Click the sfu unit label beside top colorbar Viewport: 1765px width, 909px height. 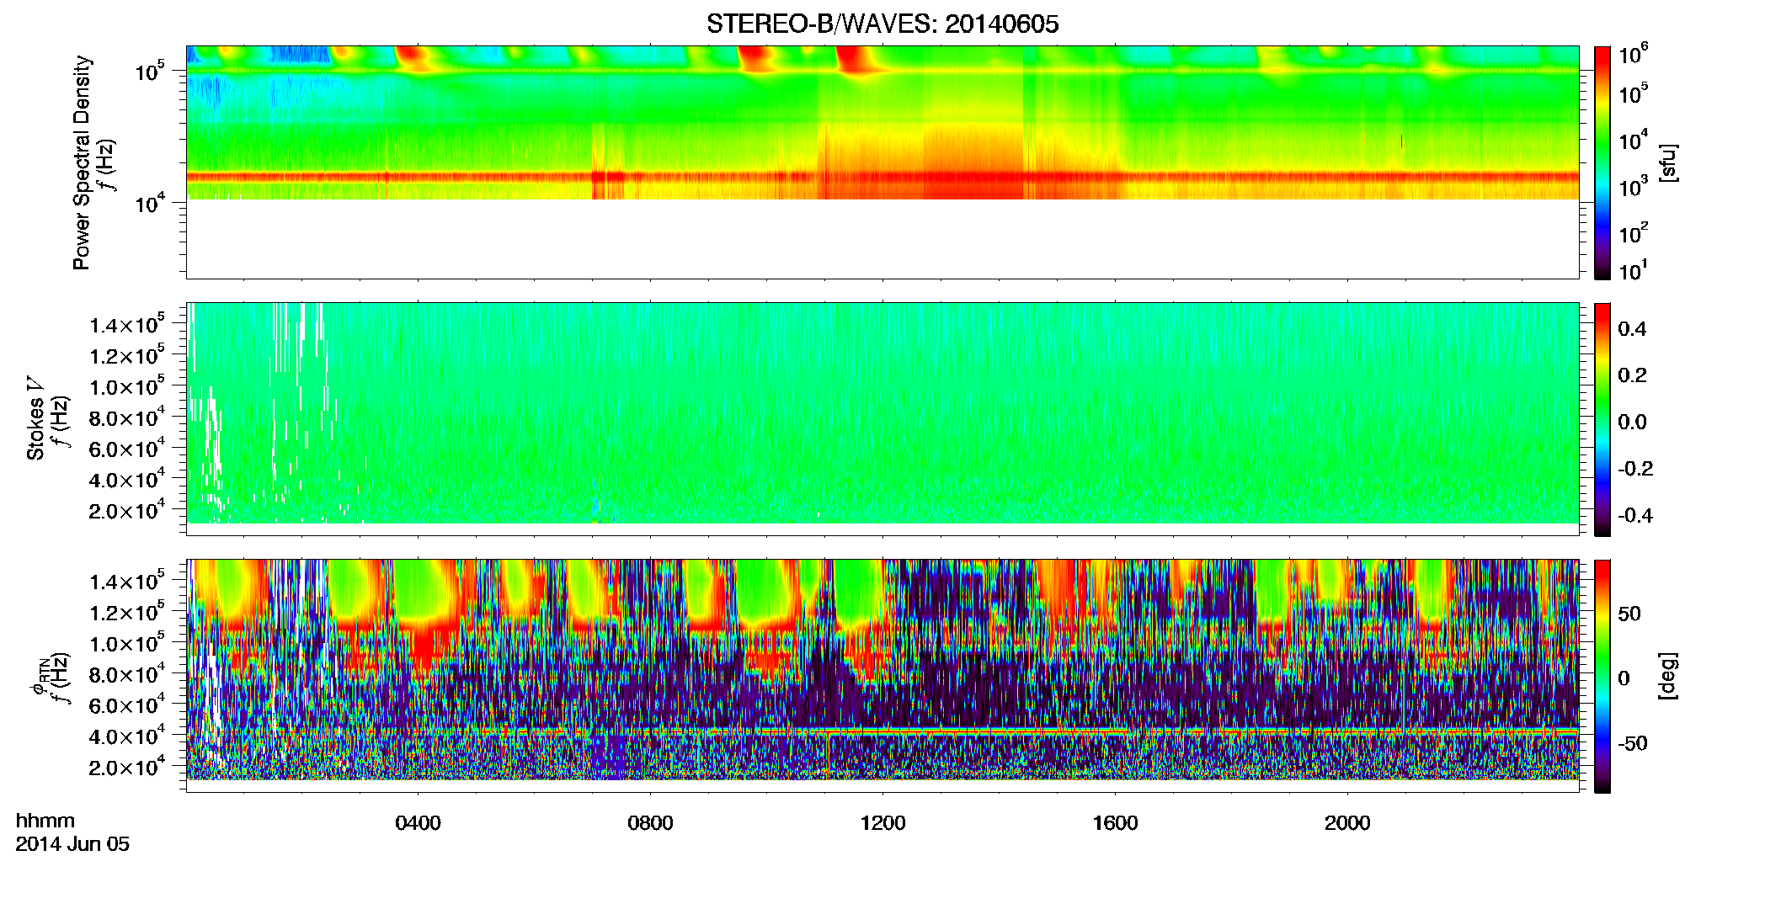pos(1668,162)
